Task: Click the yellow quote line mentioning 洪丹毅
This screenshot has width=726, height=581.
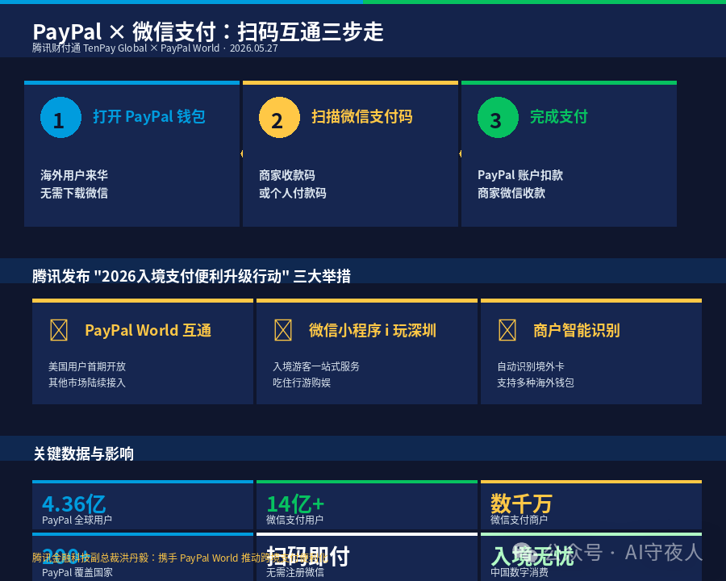Action: pos(180,558)
